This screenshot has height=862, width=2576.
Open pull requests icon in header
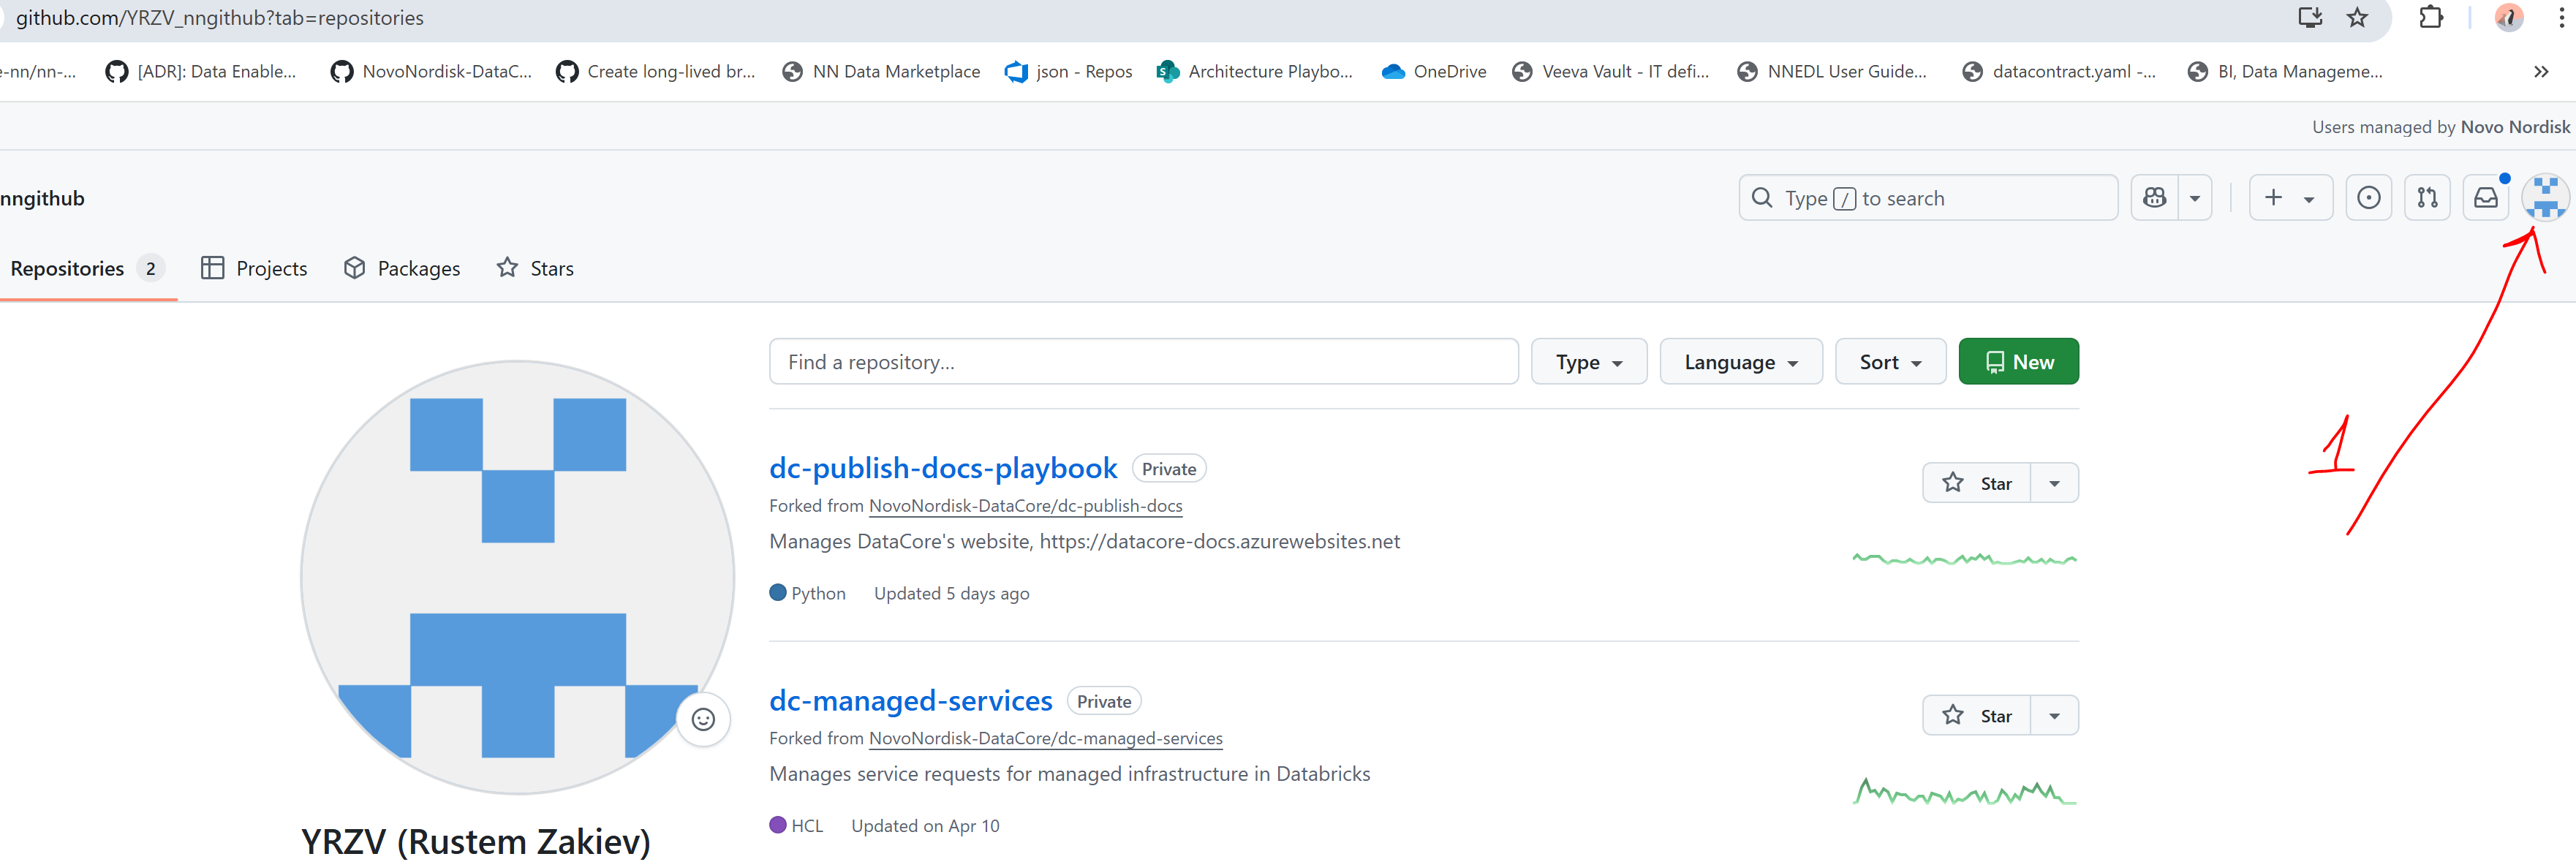pyautogui.click(x=2427, y=198)
